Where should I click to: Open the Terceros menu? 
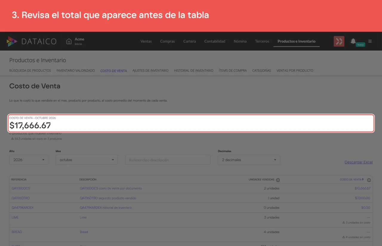tap(262, 41)
